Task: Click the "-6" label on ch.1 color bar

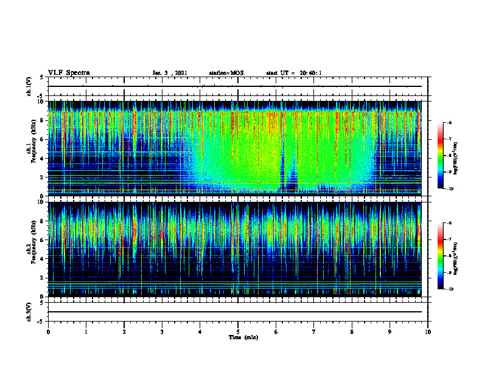Action: pos(449,123)
